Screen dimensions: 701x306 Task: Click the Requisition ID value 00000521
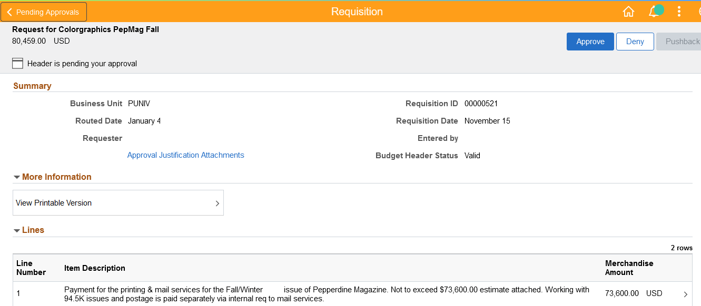click(481, 104)
